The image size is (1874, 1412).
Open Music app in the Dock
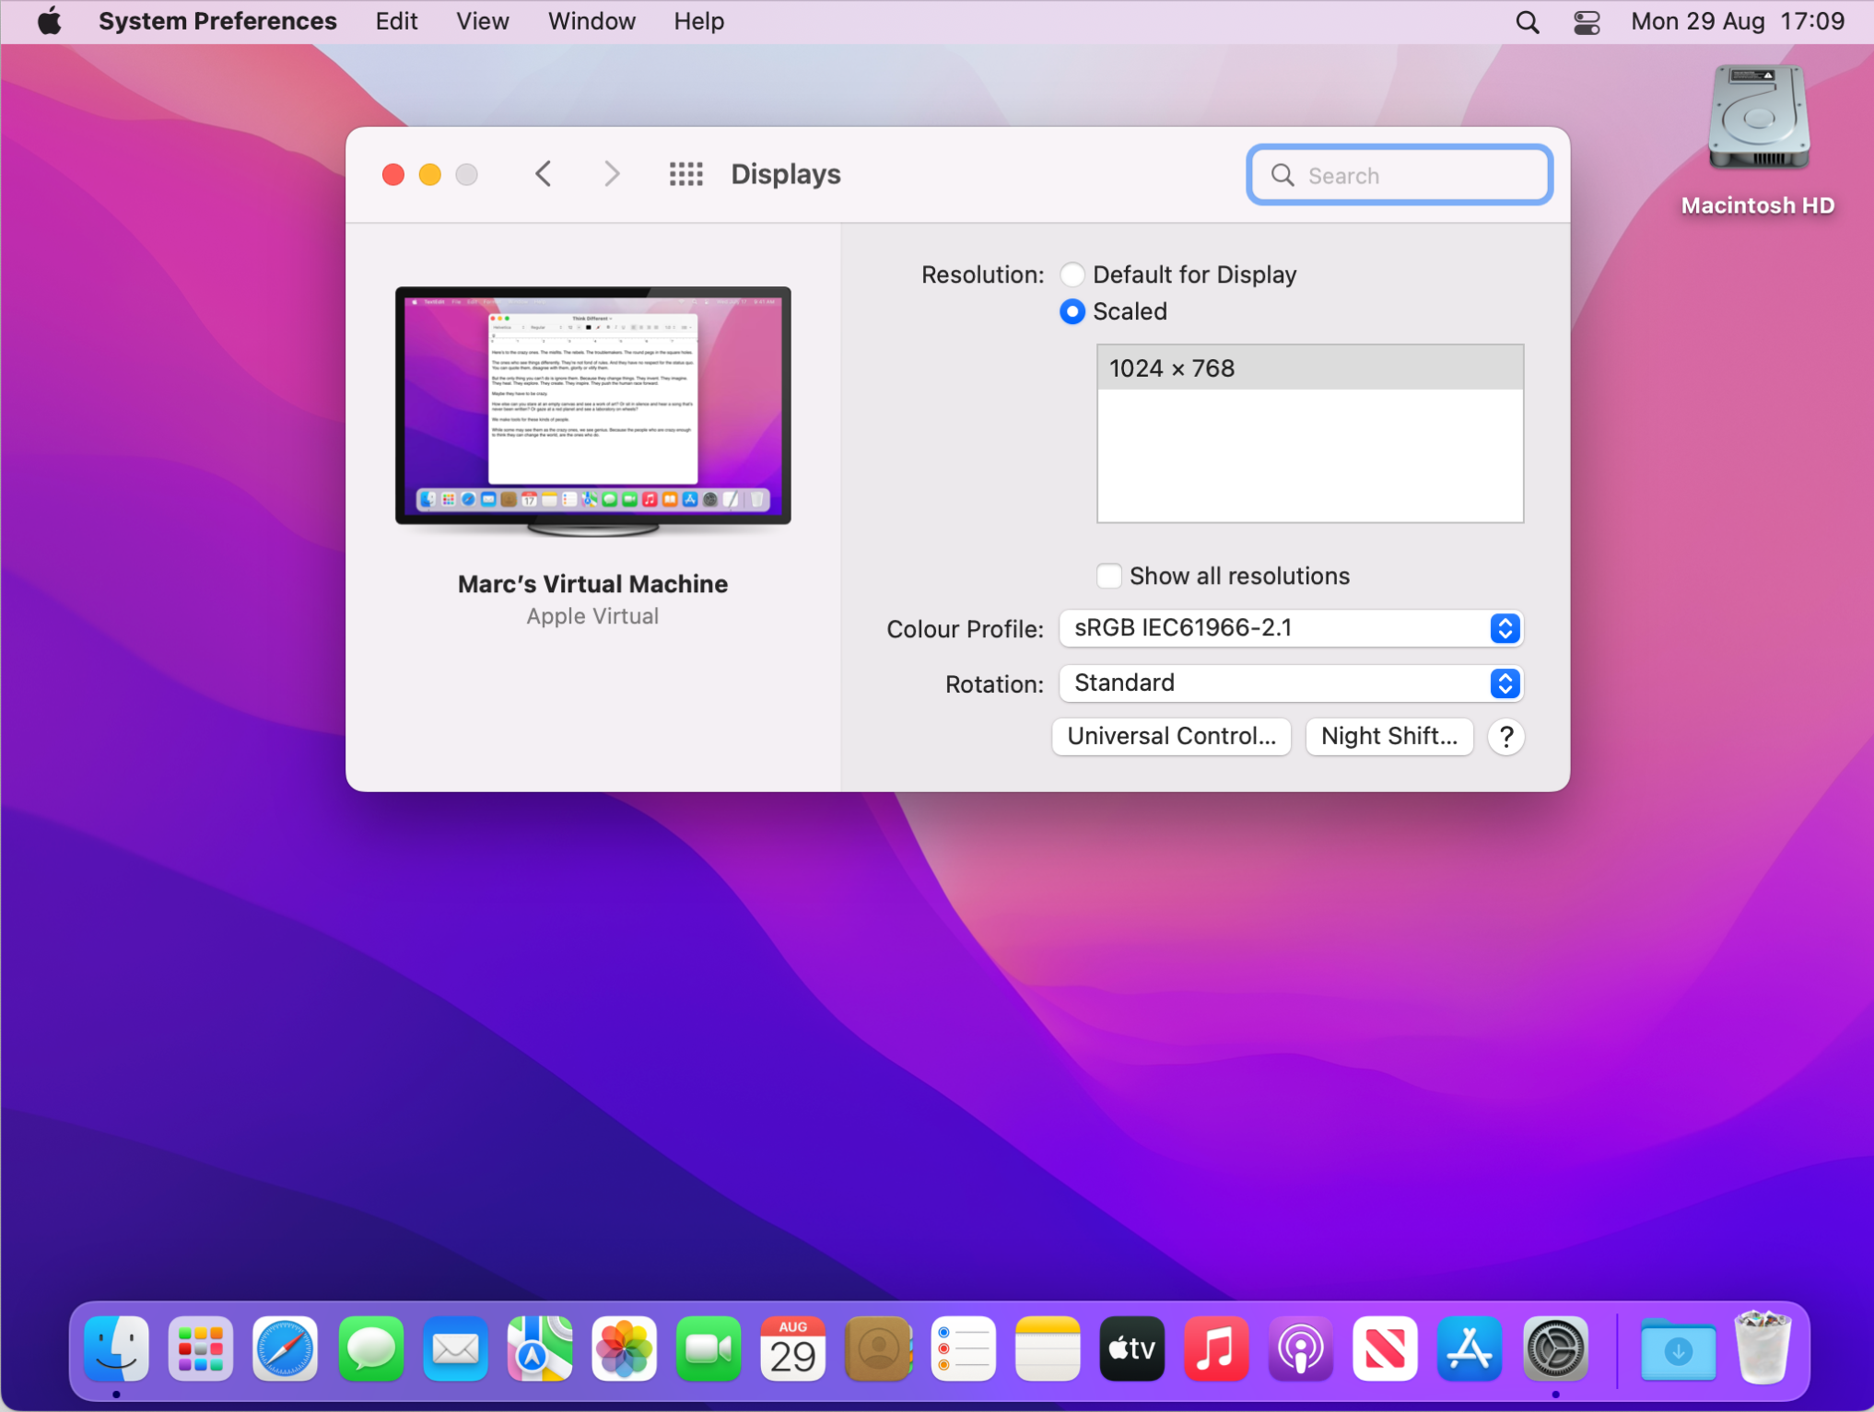coord(1216,1349)
